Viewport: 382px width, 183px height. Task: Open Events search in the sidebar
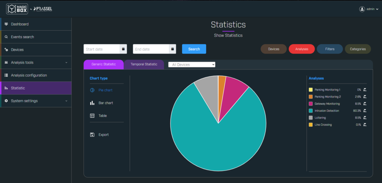22,37
